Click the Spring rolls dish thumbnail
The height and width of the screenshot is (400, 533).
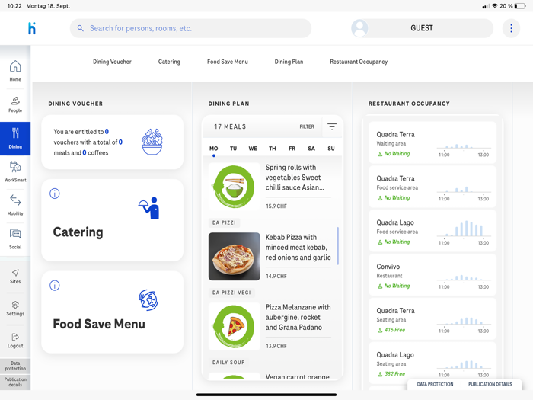click(235, 187)
